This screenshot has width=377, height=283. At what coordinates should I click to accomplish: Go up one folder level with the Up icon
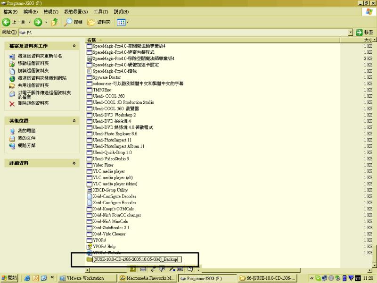tap(55, 22)
